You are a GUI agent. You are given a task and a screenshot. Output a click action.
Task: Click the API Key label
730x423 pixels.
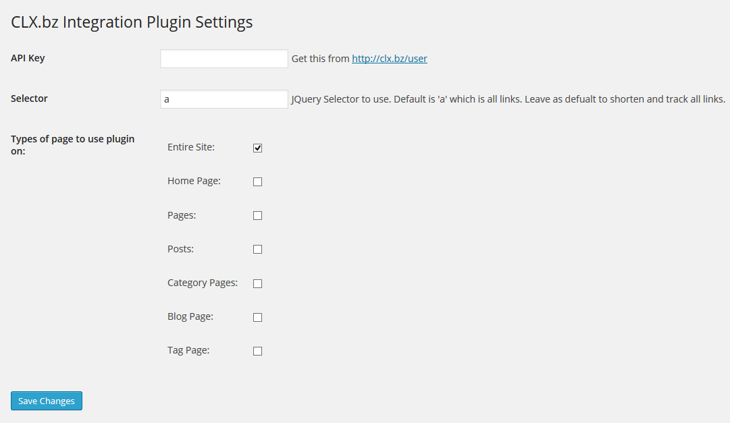pyautogui.click(x=28, y=58)
